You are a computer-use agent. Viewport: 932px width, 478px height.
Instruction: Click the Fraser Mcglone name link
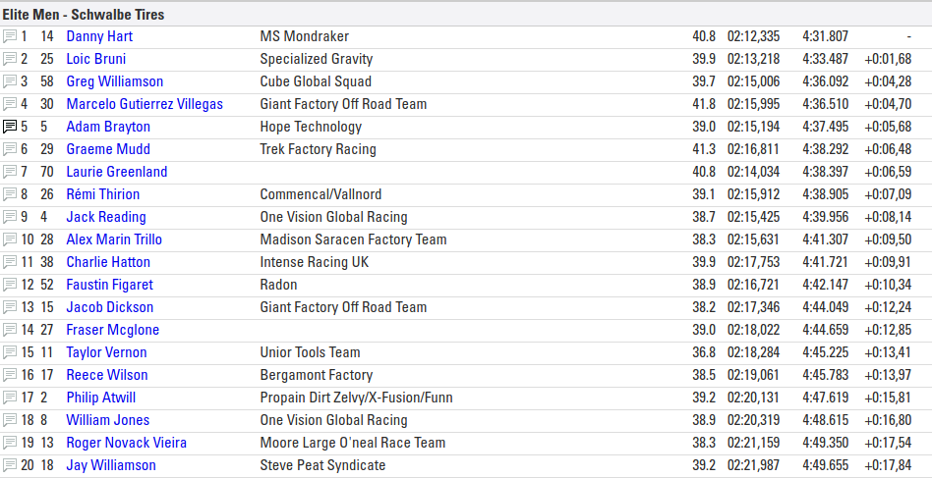[x=112, y=330]
